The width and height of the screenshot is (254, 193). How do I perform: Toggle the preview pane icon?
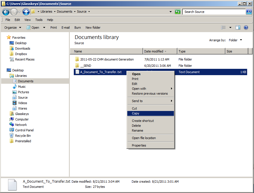[238, 28]
